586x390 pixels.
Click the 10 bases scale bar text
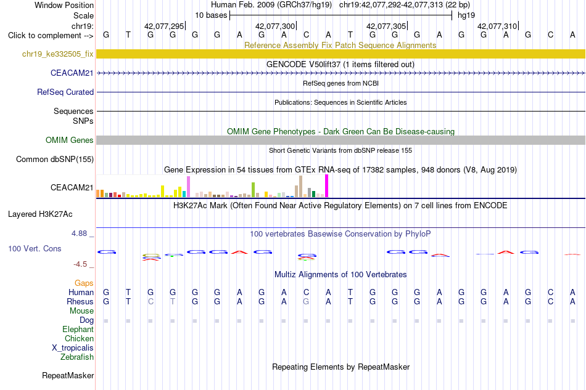tap(211, 15)
